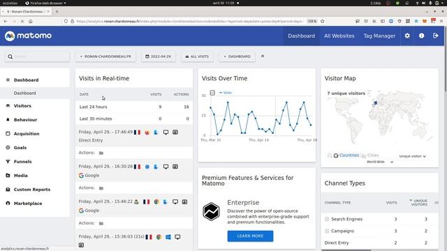
Task: Click the actions folder icon under 15:46:22 visit
Action: point(101,223)
